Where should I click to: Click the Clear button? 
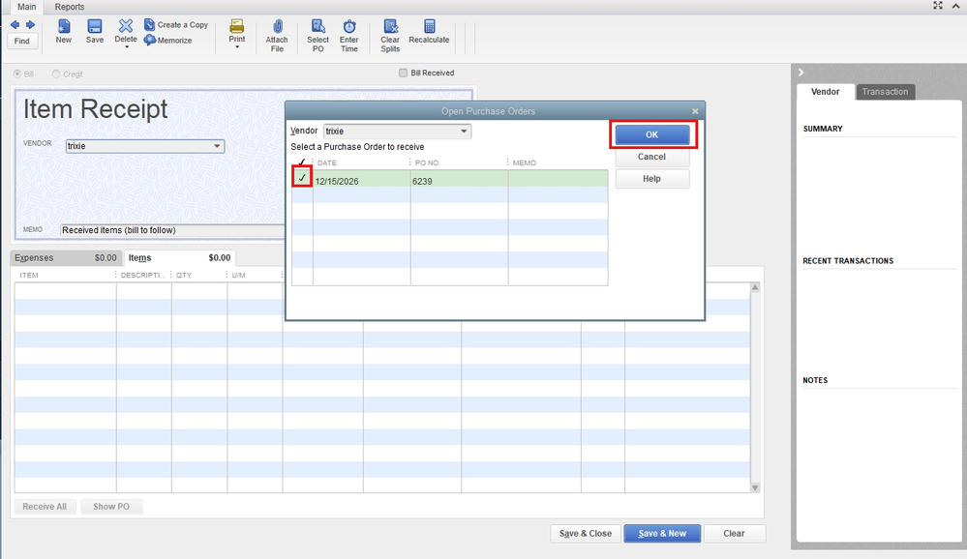tap(734, 533)
